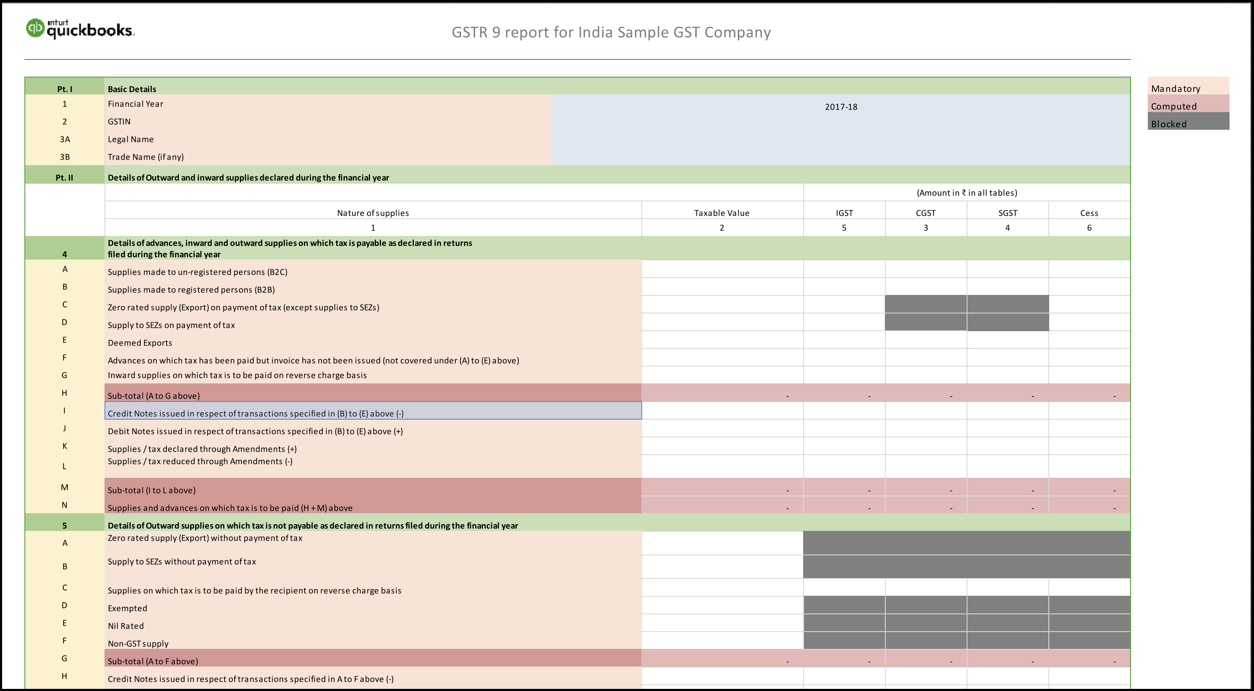This screenshot has height=691, width=1254.
Task: Click the Amount in ₹ in all tables note
Action: (967, 193)
